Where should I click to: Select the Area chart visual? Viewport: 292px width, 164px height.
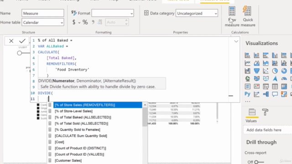click(x=256, y=63)
